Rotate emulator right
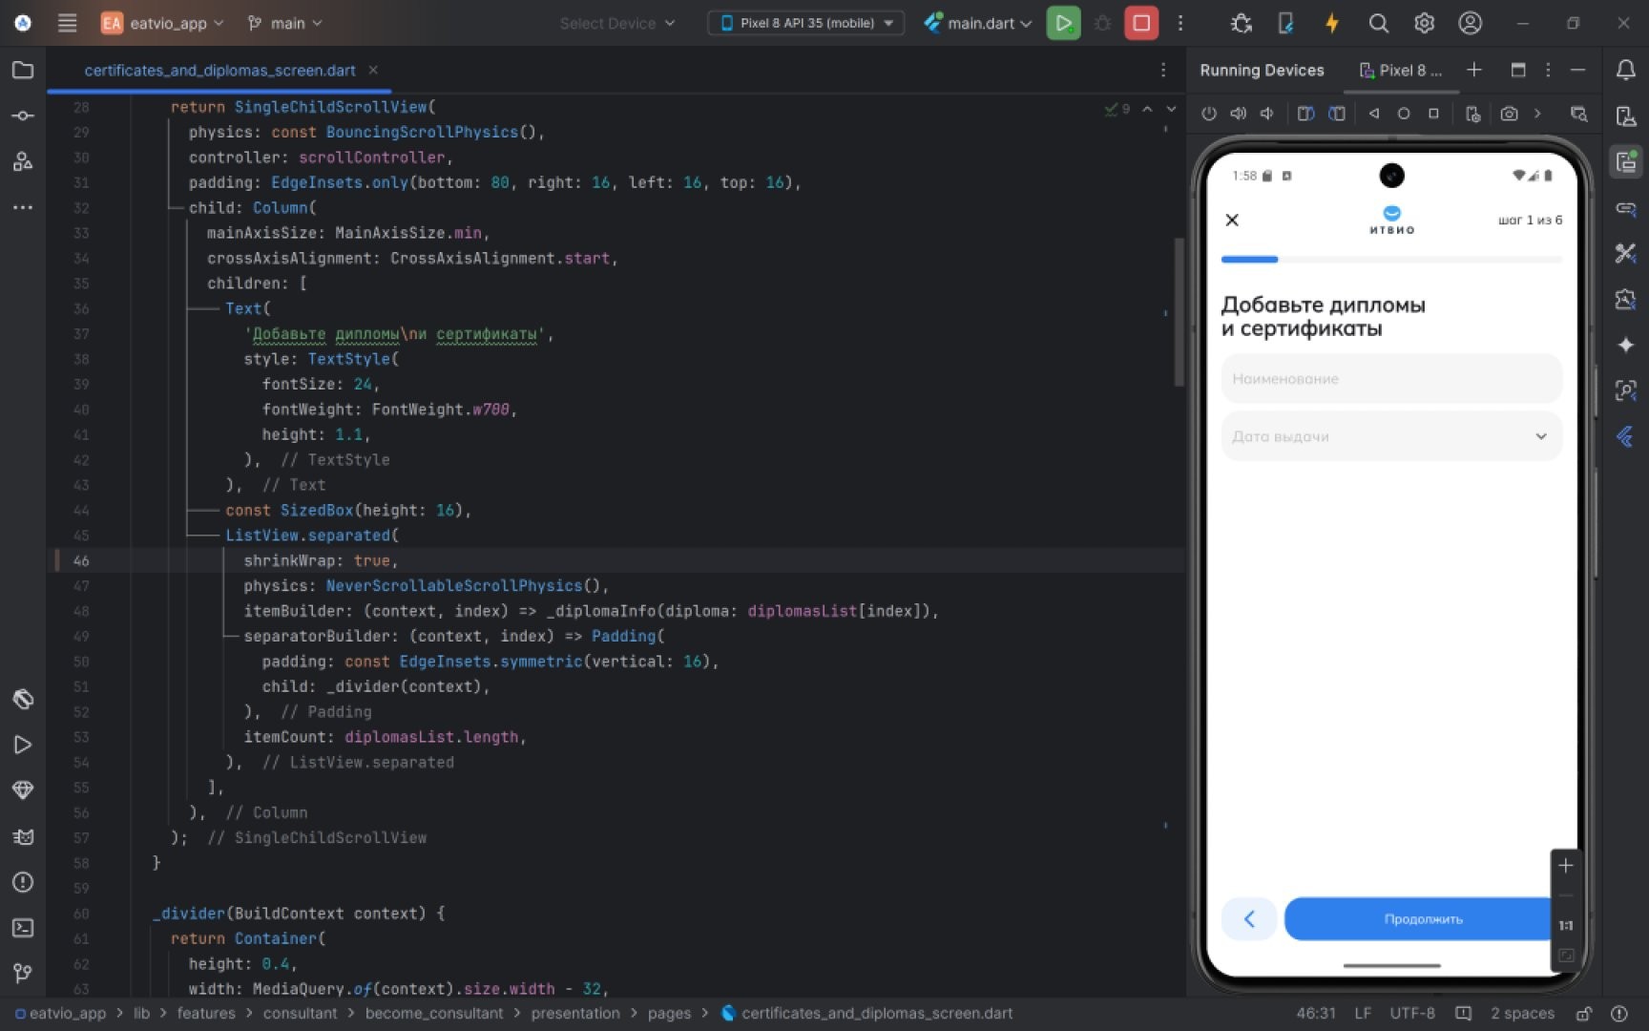 pyautogui.click(x=1337, y=114)
